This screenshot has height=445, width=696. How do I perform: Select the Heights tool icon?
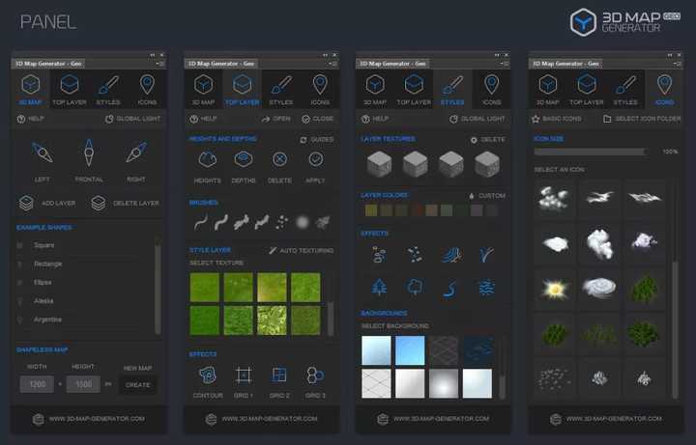[207, 159]
